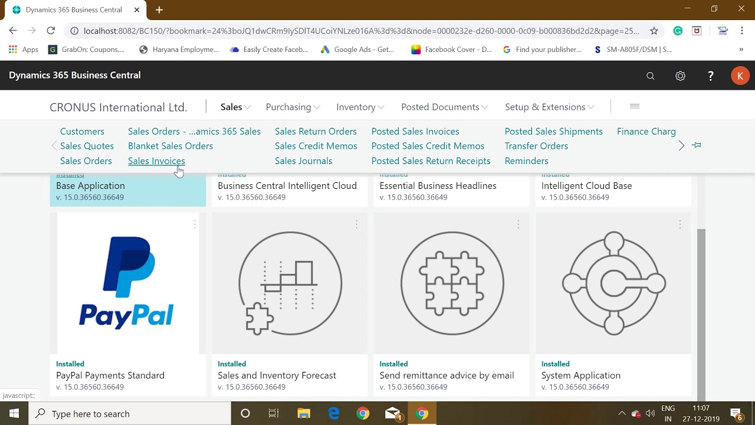The image size is (755, 425).
Task: Open Sales Orders link
Action: coord(86,161)
